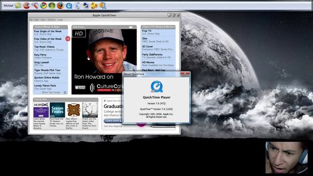The height and width of the screenshot is (176, 313).
Task: Open File menu in QuickTime window
Action: click(x=31, y=20)
